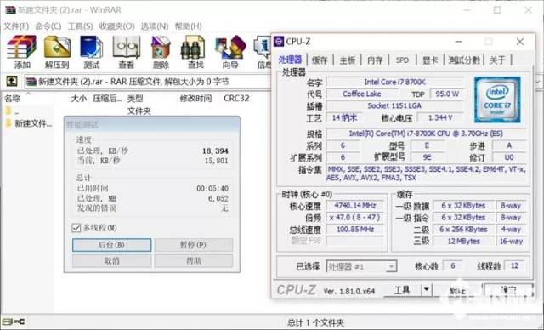
Task: Click the View (查看) toolbar icon
Action: pos(127,47)
